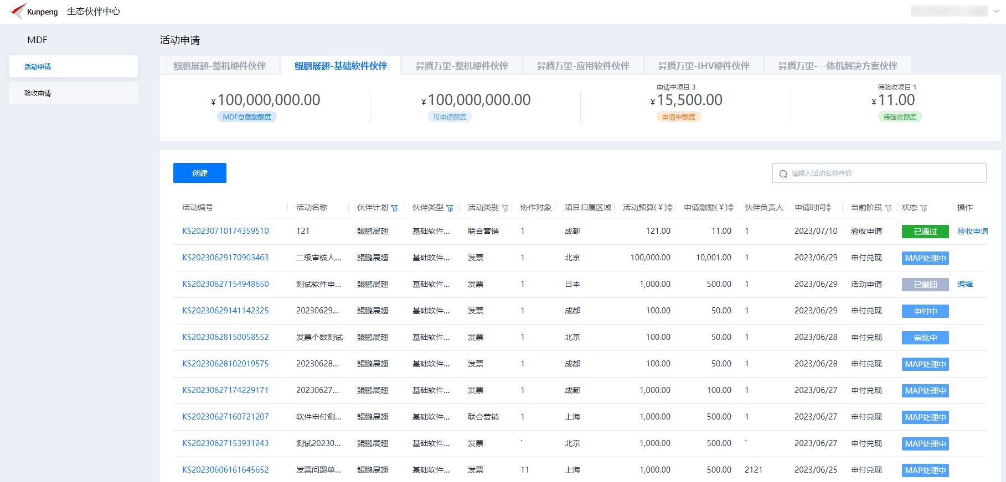Open activity KS20230606161645652
Viewport: 1006px width, 482px height.
(x=225, y=470)
